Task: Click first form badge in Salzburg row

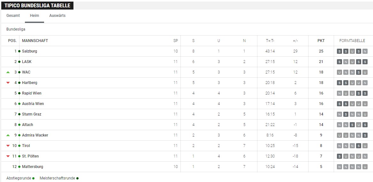Action: tap(339, 51)
